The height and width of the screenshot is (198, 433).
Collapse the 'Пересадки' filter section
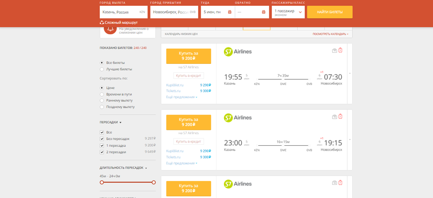tap(111, 122)
